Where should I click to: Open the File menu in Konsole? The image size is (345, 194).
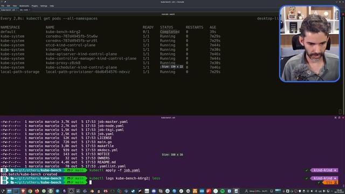coord(3,6)
